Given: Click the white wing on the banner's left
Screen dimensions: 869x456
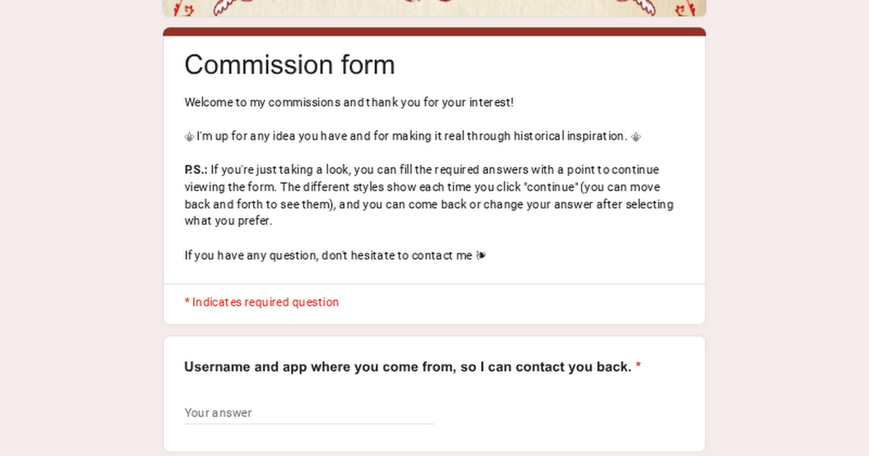Looking at the screenshot, I should pyautogui.click(x=227, y=7).
